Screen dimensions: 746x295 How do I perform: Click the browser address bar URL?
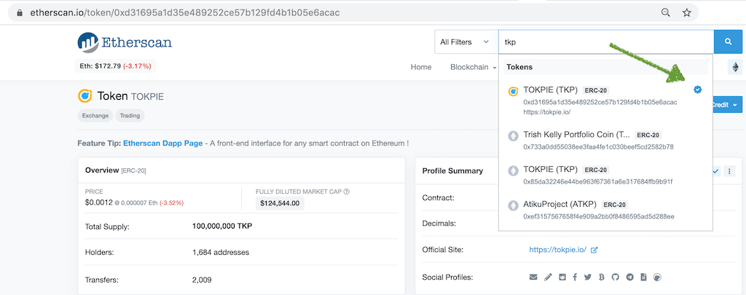coord(185,13)
